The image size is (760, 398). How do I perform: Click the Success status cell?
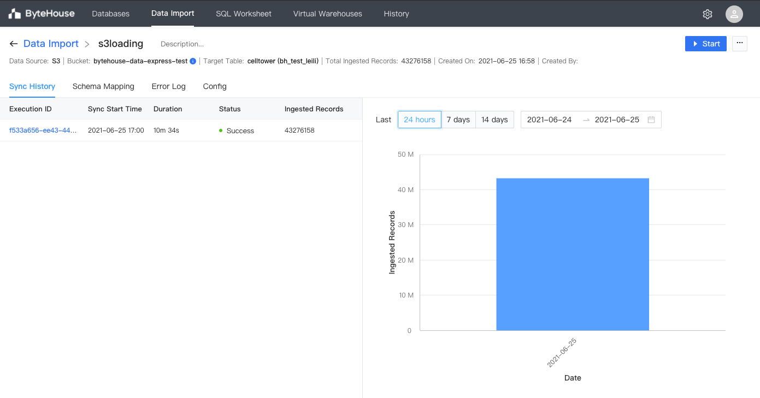(x=237, y=130)
